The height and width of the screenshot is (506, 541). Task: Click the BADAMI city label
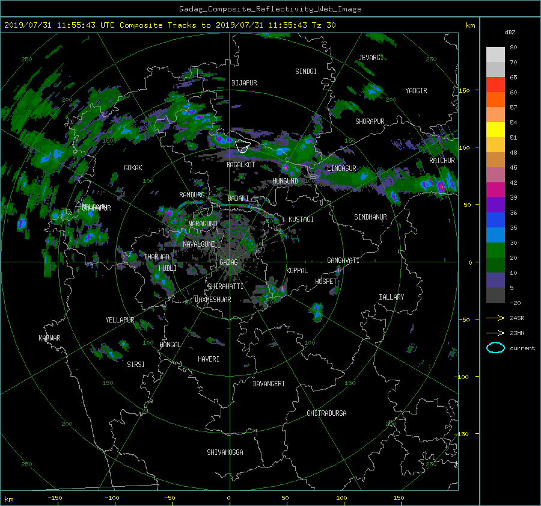click(x=238, y=199)
